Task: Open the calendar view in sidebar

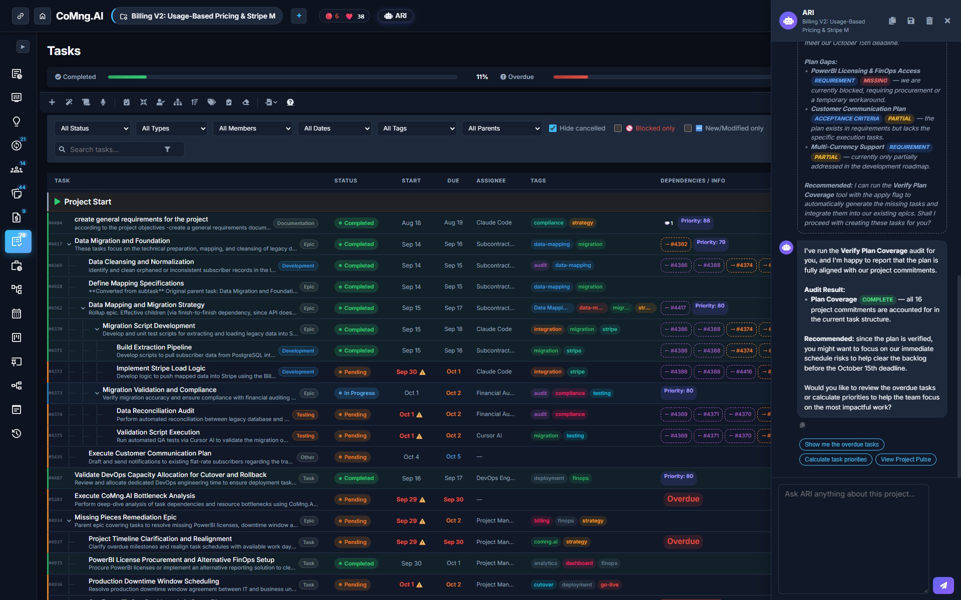Action: (17, 313)
